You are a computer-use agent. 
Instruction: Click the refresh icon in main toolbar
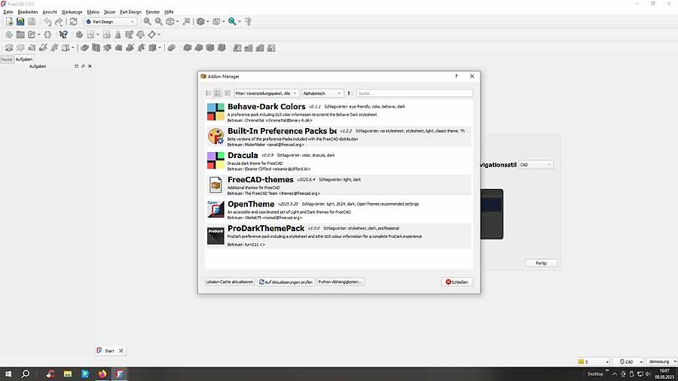(x=73, y=22)
